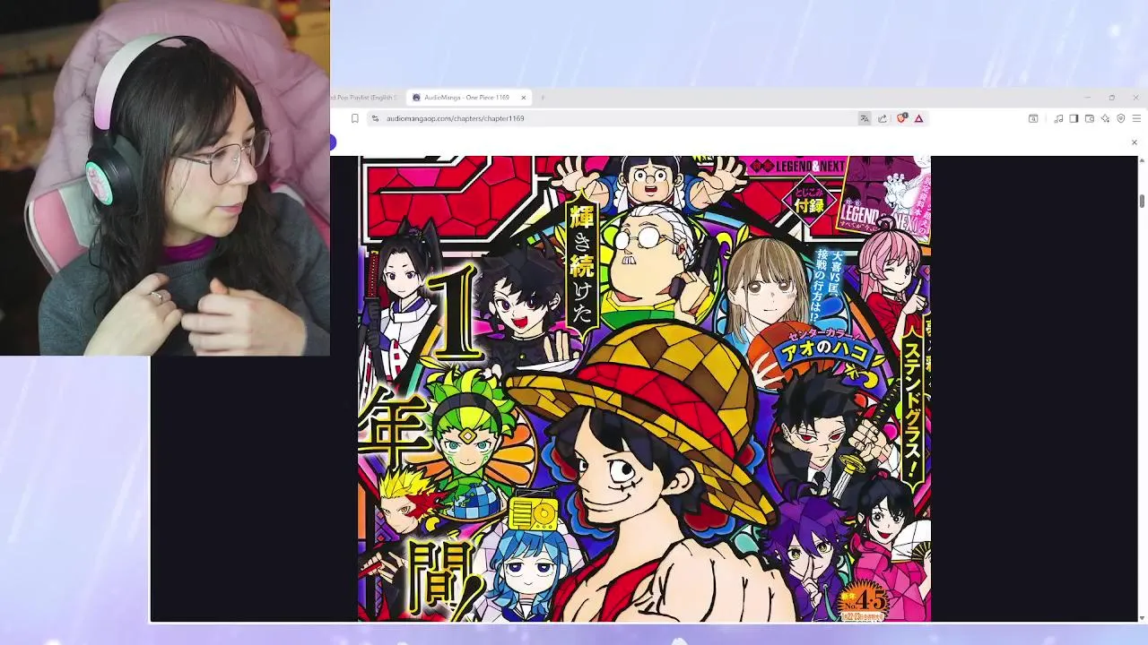Click the bookmark icon beside the address bar
This screenshot has width=1148, height=645.
coord(355,118)
